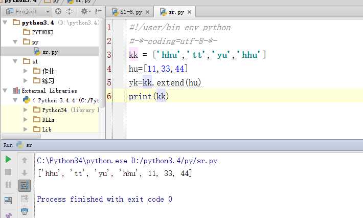Click the Python icon beside sr in Run header
Viewport: 363px width, 218px height.
19,145
